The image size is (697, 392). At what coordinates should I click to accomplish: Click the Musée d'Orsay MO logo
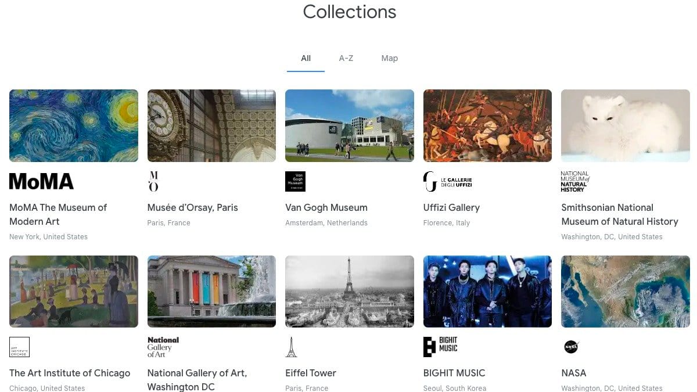click(x=153, y=182)
